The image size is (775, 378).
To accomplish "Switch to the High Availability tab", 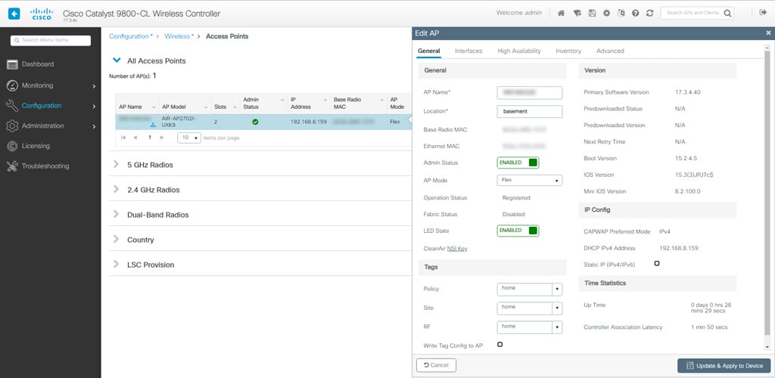I will tap(519, 51).
